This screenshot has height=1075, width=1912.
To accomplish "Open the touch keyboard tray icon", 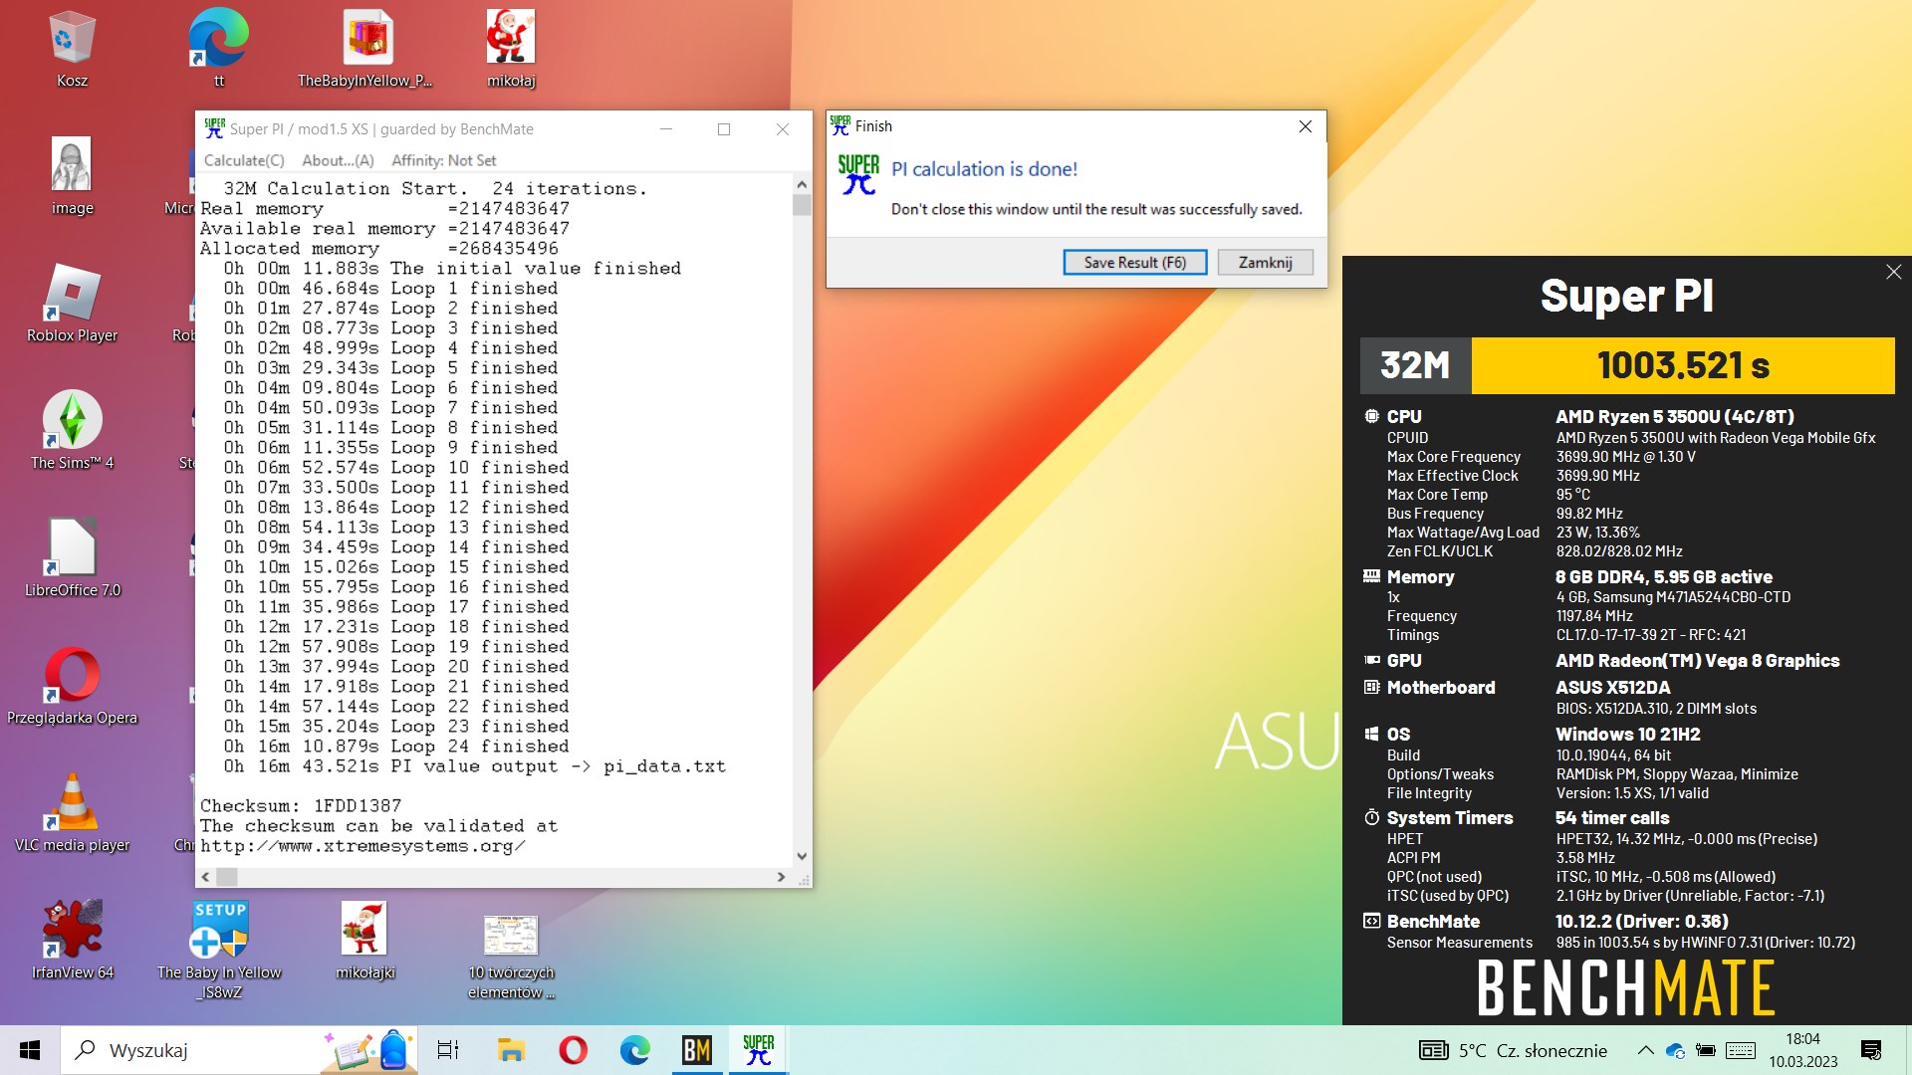I will coord(1741,1050).
